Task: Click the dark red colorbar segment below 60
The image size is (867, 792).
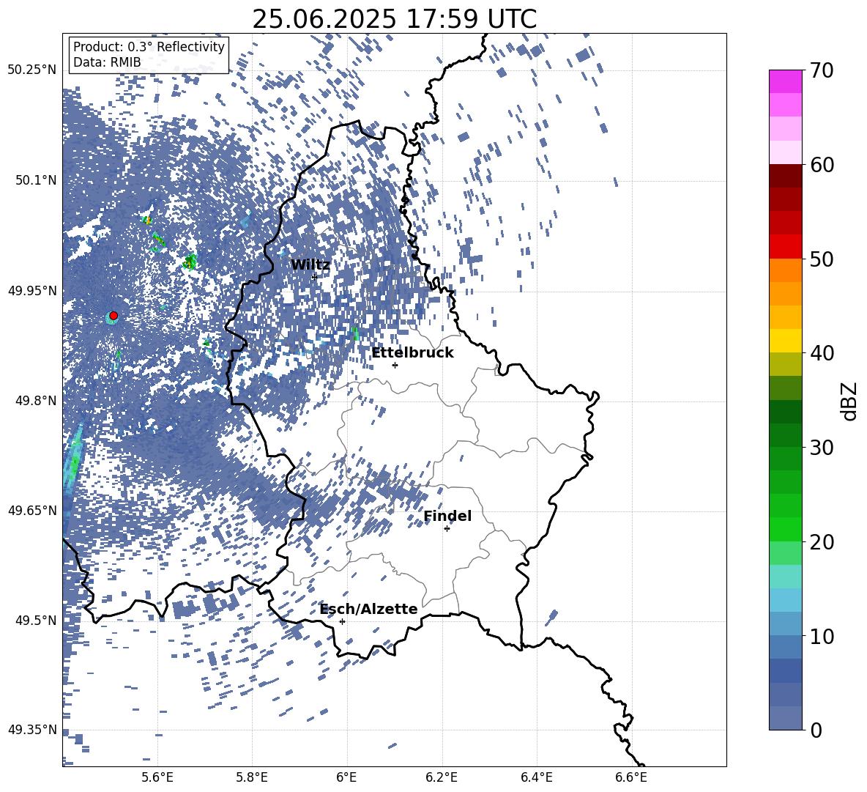Action: (785, 176)
